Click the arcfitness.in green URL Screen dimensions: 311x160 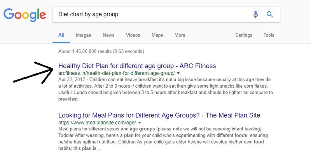117,73
